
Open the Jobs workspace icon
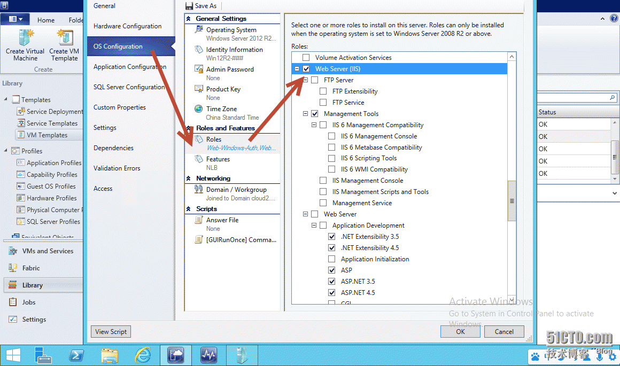pyautogui.click(x=13, y=302)
